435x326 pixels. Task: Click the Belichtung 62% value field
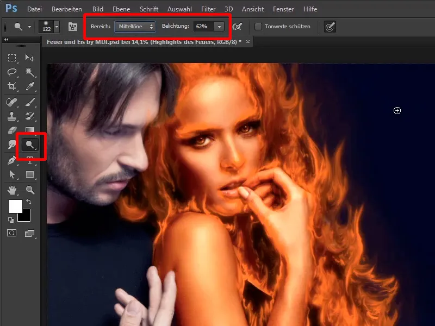pyautogui.click(x=203, y=27)
